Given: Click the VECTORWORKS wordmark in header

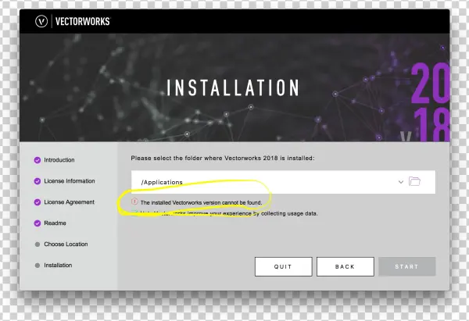Looking at the screenshot, I should click(x=83, y=22).
